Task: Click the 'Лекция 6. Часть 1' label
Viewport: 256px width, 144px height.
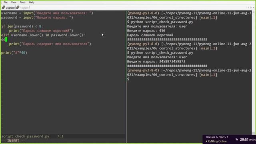Action: [217, 137]
